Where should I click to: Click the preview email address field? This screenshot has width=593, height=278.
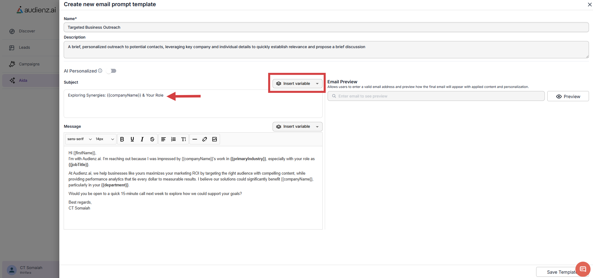[436, 96]
